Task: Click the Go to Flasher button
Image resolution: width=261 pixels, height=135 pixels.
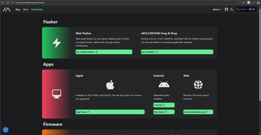Action: (177, 52)
